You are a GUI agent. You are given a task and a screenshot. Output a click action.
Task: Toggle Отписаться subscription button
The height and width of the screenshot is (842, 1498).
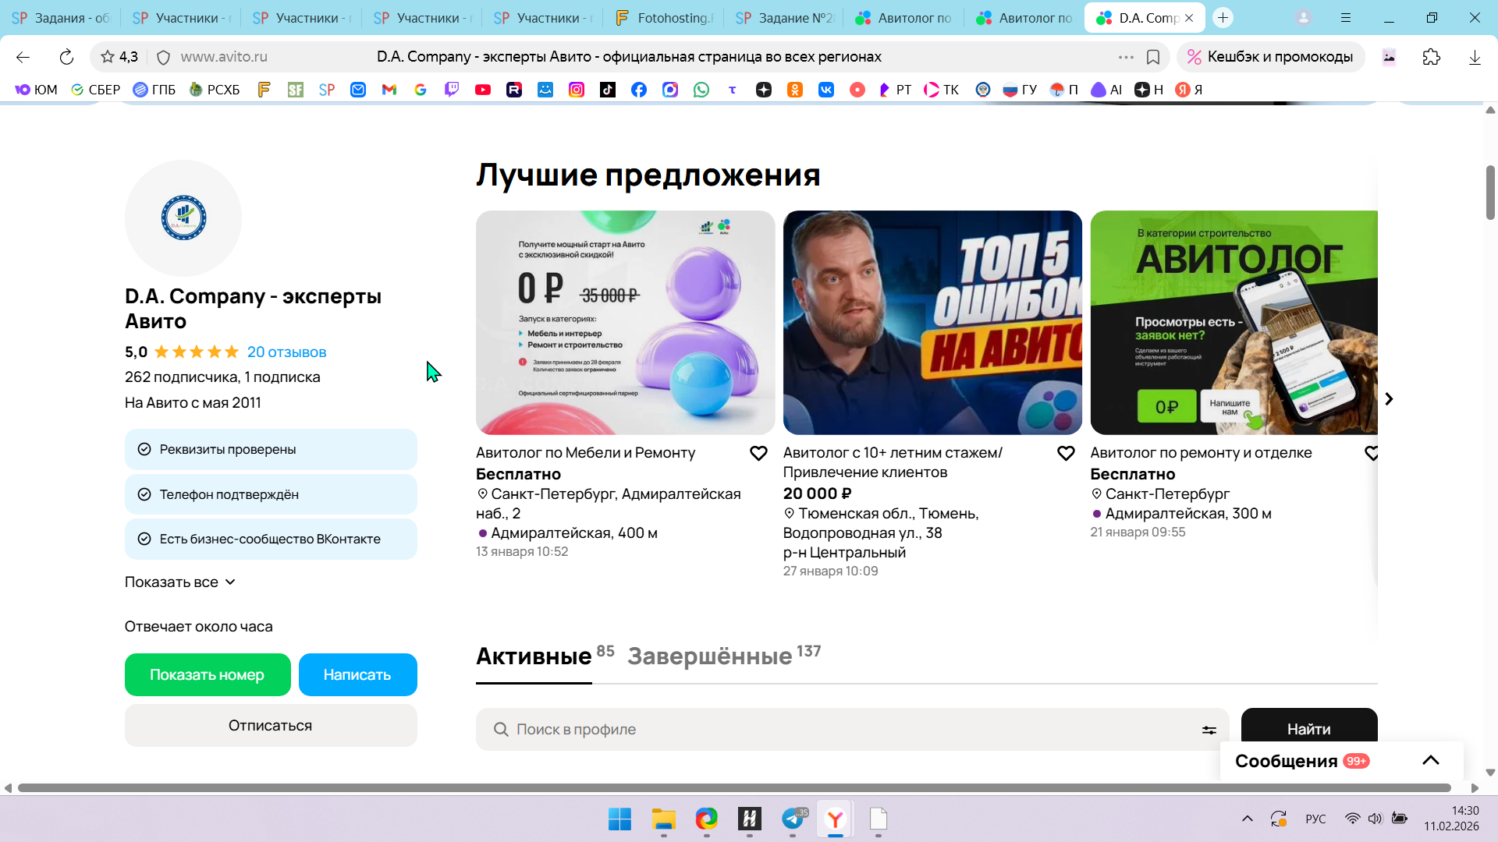point(271,725)
